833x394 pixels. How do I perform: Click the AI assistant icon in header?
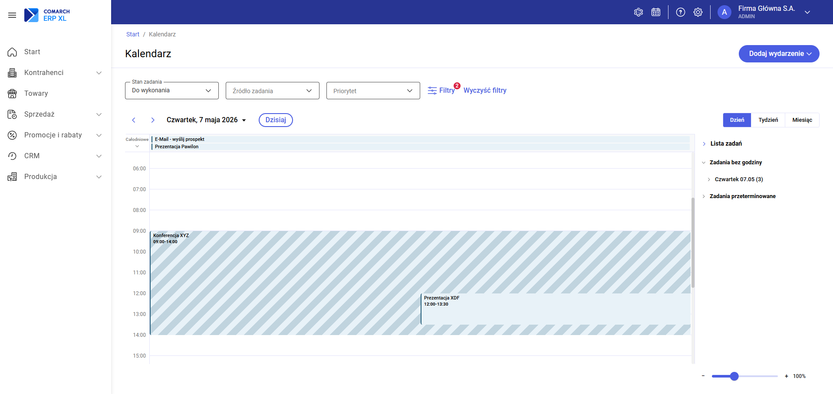pyautogui.click(x=639, y=12)
